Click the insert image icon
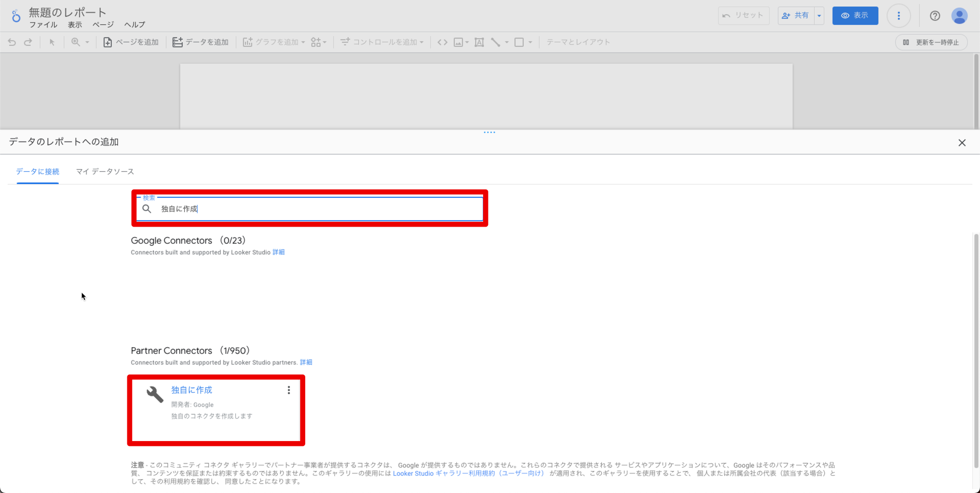The height and width of the screenshot is (493, 980). tap(458, 42)
